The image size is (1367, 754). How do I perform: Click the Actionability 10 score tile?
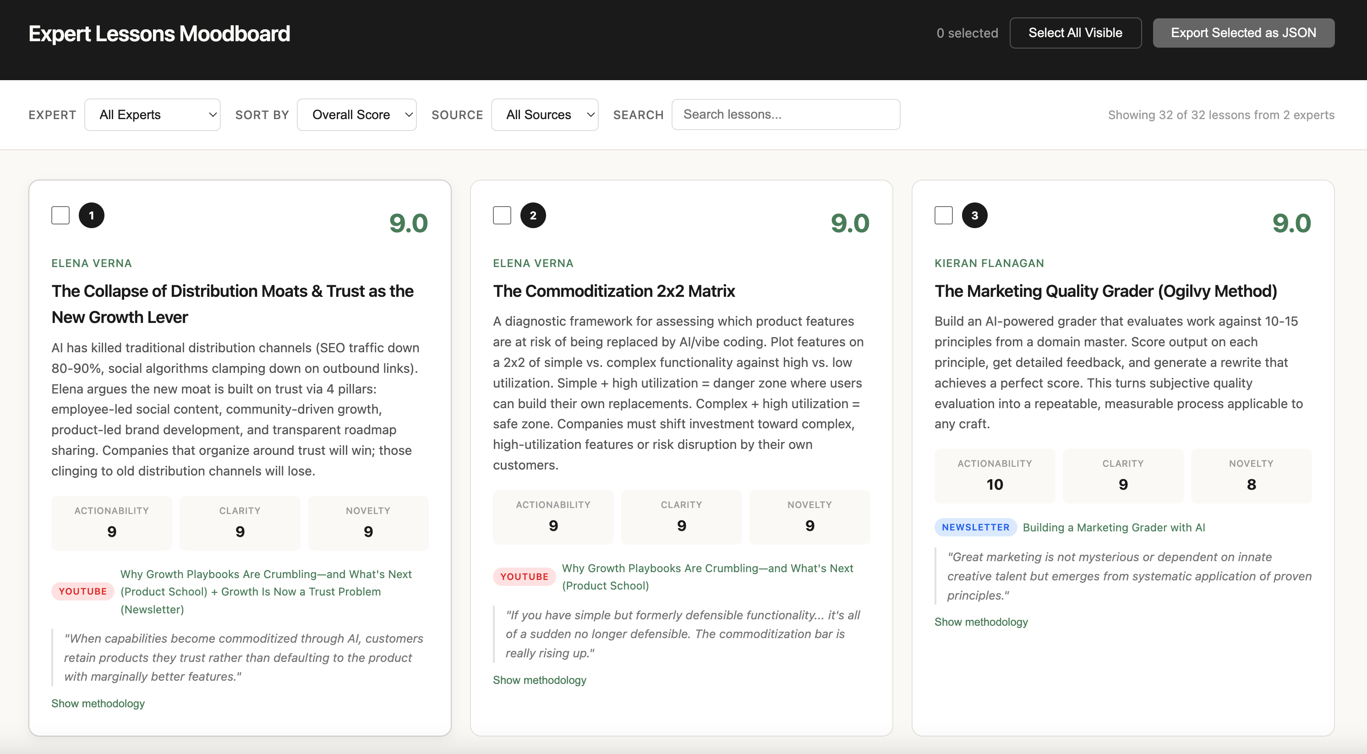pos(995,476)
